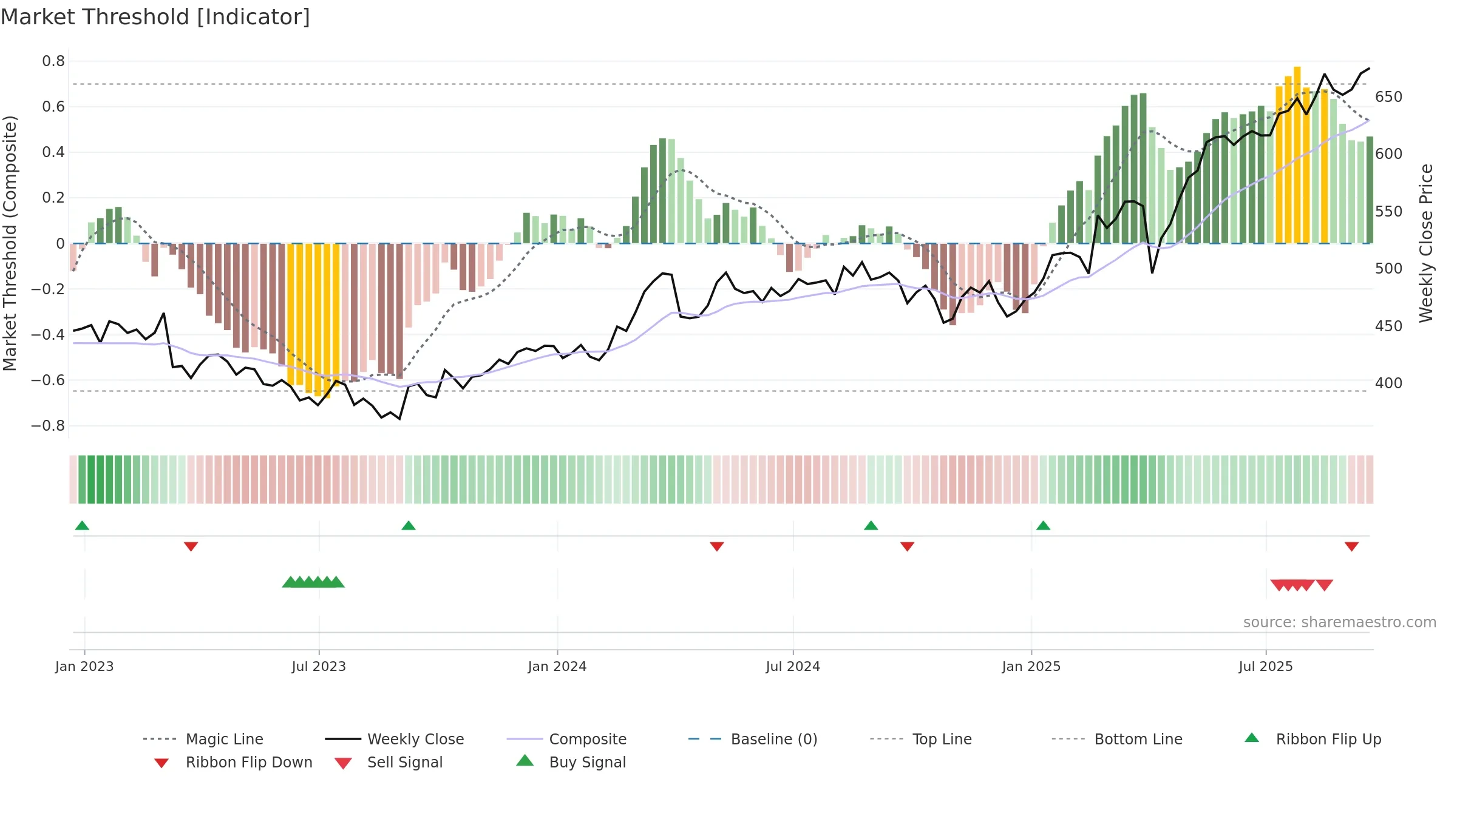The image size is (1457, 819).
Task: Click the green flip-up triangle just after Jan 2025
Action: tap(1044, 525)
